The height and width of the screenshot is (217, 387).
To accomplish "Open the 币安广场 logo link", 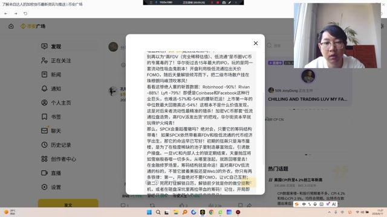I will click(33, 26).
